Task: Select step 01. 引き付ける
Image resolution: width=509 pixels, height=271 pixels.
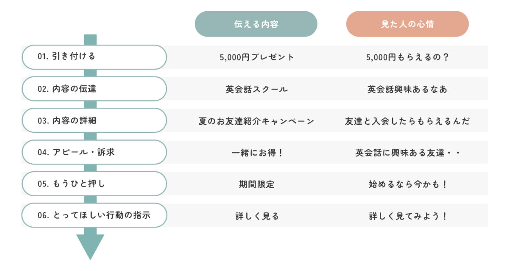Action: point(94,57)
